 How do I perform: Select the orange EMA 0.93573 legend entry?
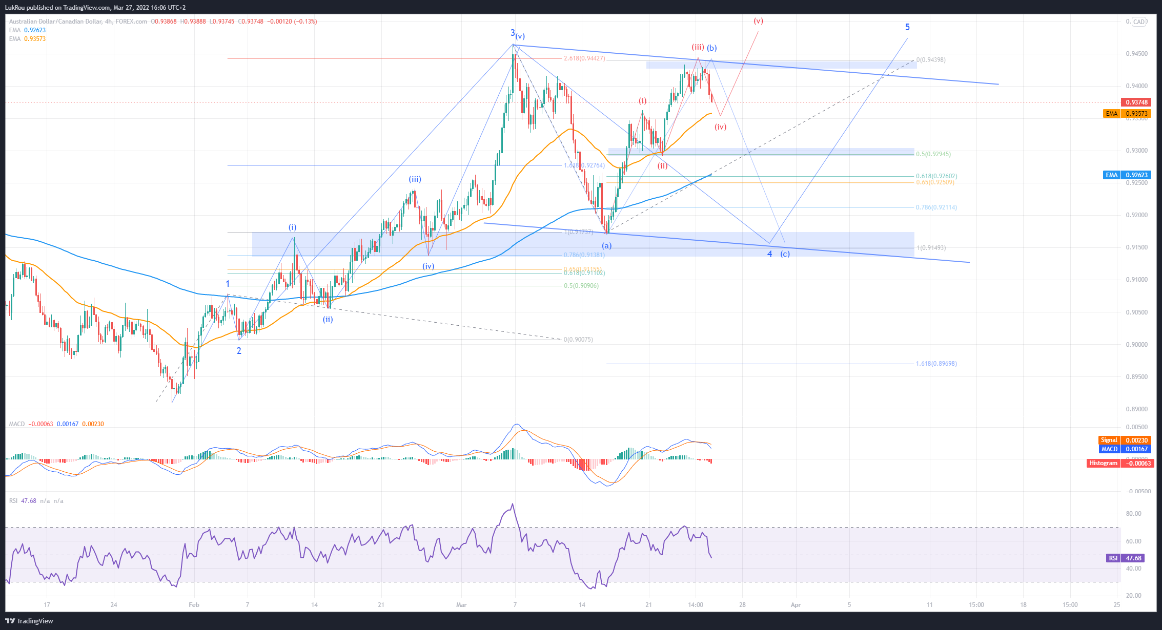tap(27, 39)
